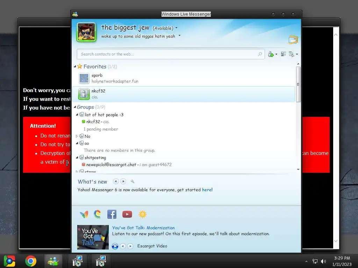Screen dimensions: 358x268
Task: Click the '1 pending member' text
Action: (101, 129)
